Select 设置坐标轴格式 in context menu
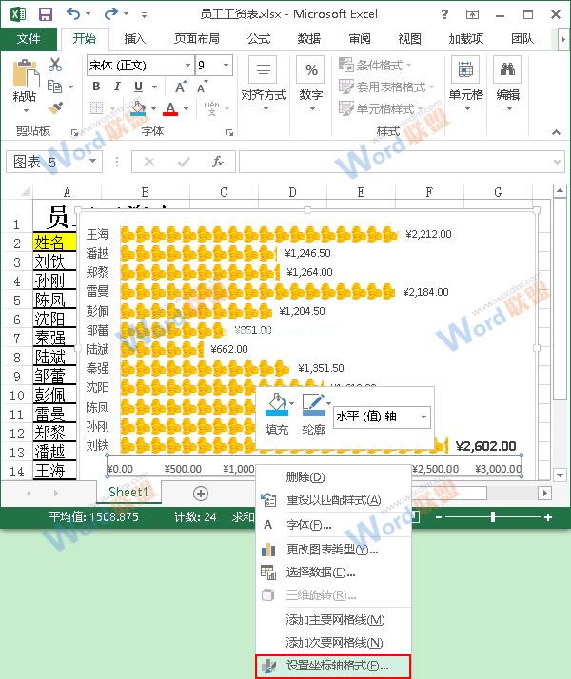Screen dimensions: 571x679 pos(337,666)
